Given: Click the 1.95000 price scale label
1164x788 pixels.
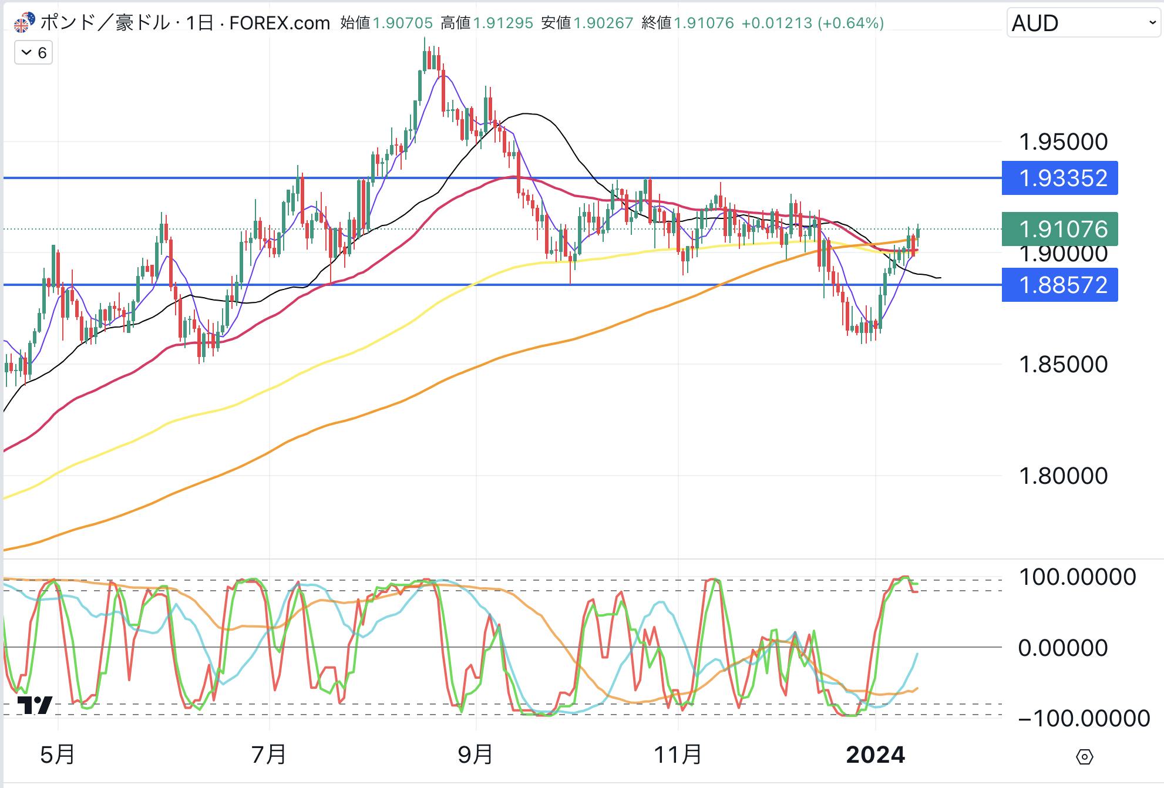Looking at the screenshot, I should click(1063, 142).
